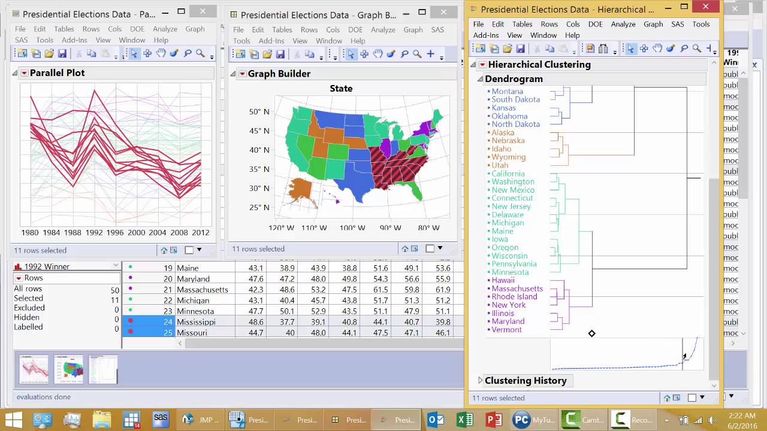The height and width of the screenshot is (431, 767).
Task: Click new data table icon in Parallel Plot toolbar
Action: 22,53
